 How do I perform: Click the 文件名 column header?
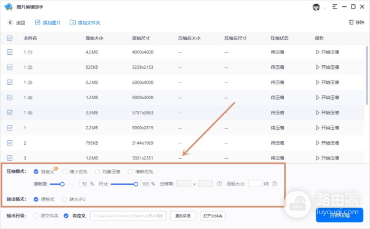pos(30,38)
